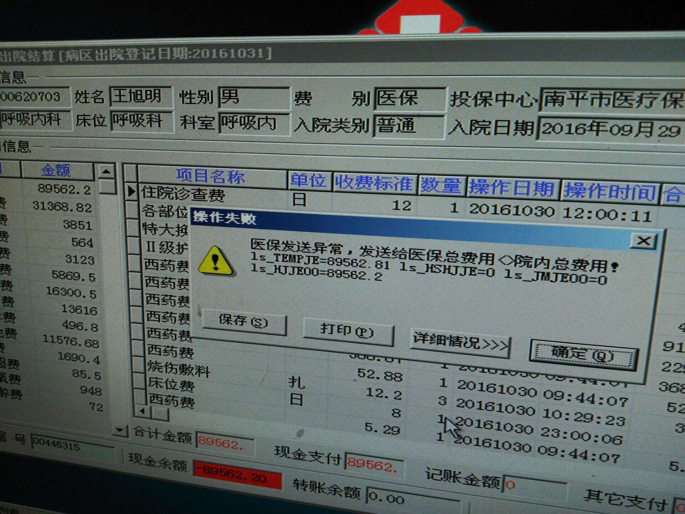The width and height of the screenshot is (685, 514).
Task: Click the 金额 column header
Action: (56, 170)
